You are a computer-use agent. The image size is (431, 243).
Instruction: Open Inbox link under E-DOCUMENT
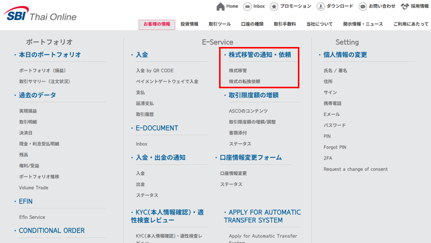point(142,144)
